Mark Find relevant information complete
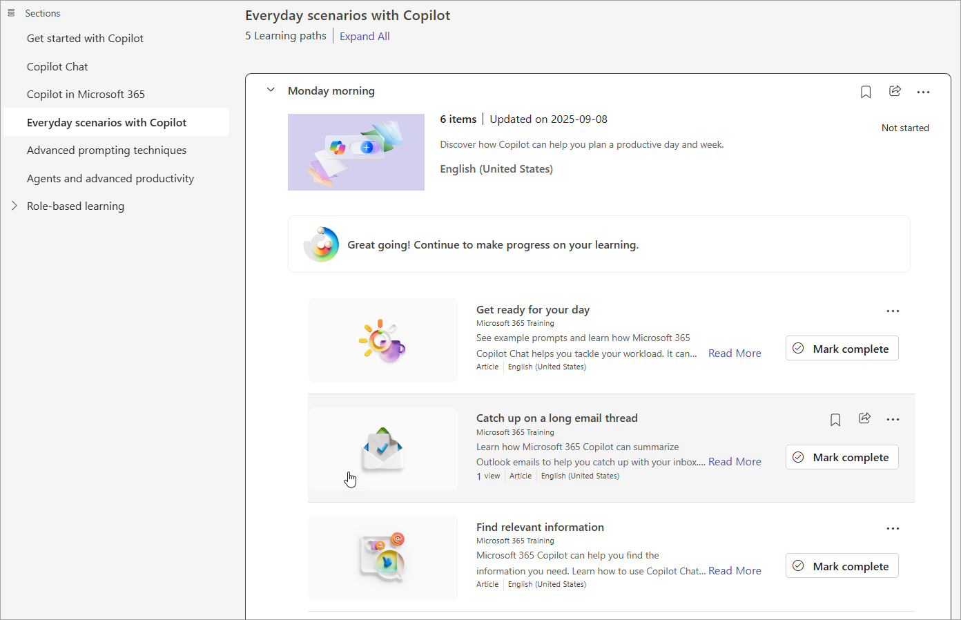This screenshot has height=620, width=961. click(842, 566)
